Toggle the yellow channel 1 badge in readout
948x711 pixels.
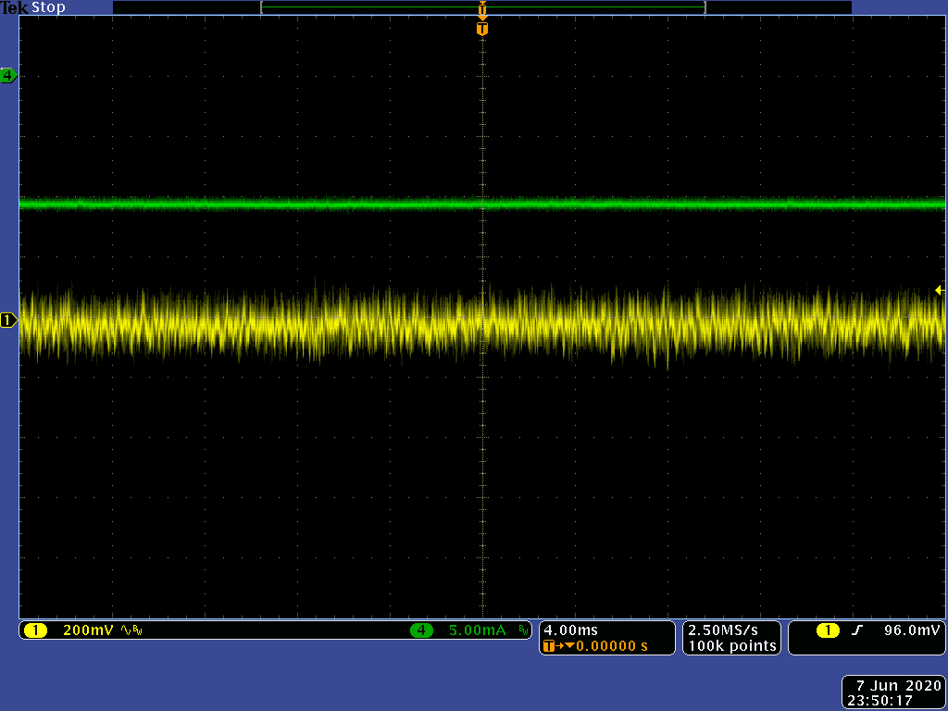35,630
